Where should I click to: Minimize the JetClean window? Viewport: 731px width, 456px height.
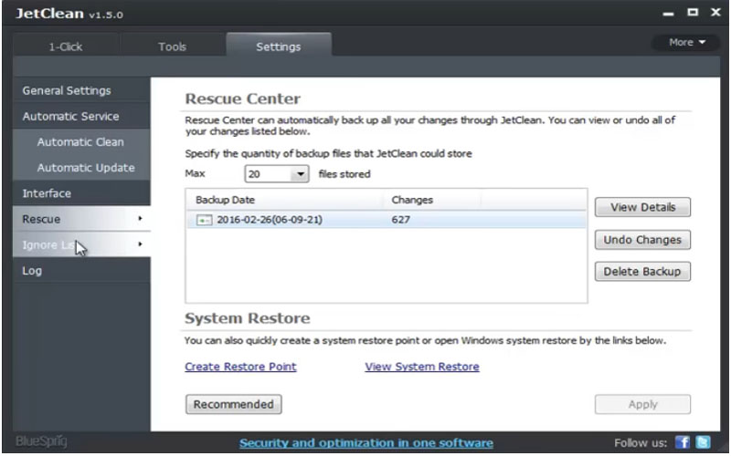(669, 14)
